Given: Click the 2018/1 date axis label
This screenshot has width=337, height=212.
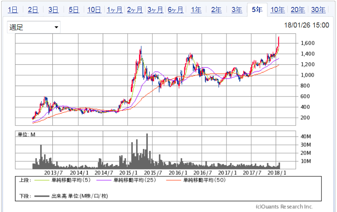Looking at the screenshot, I should click(x=277, y=172).
